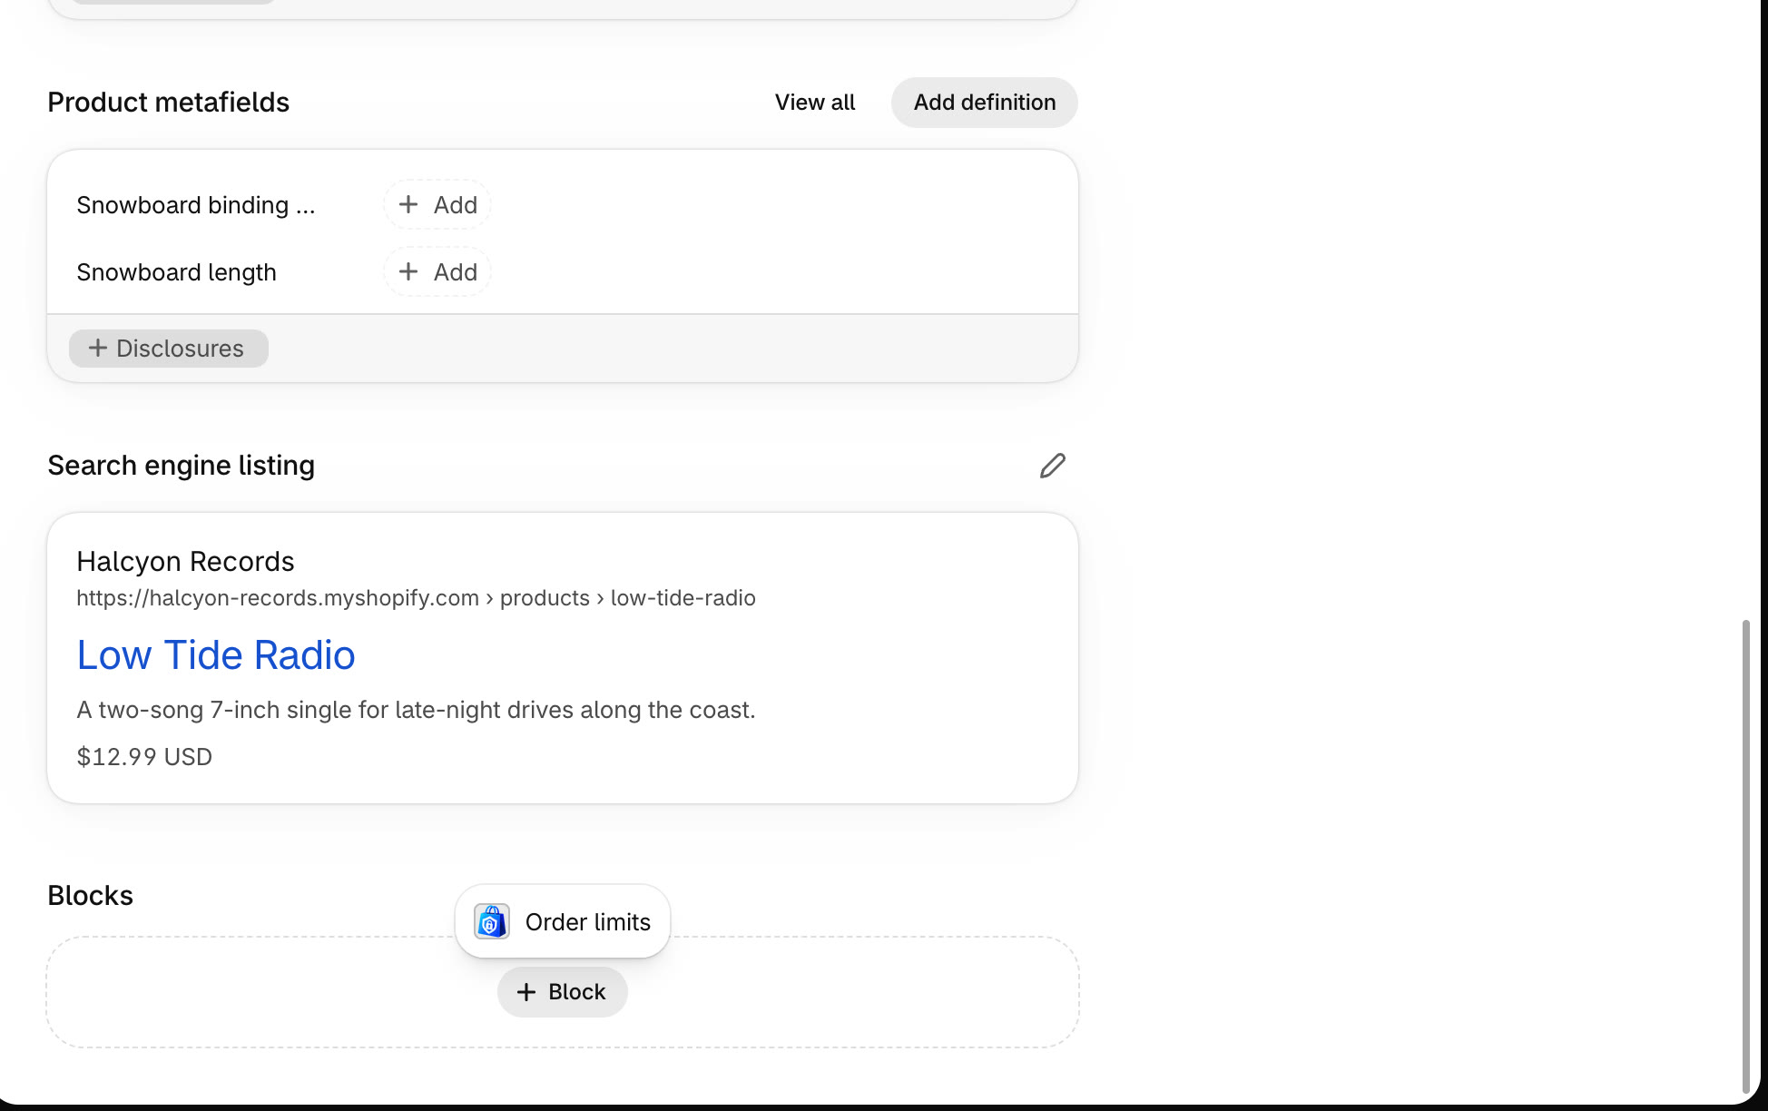Image resolution: width=1768 pixels, height=1111 pixels.
Task: Click the listing description about late-night drives
Action: [416, 710]
